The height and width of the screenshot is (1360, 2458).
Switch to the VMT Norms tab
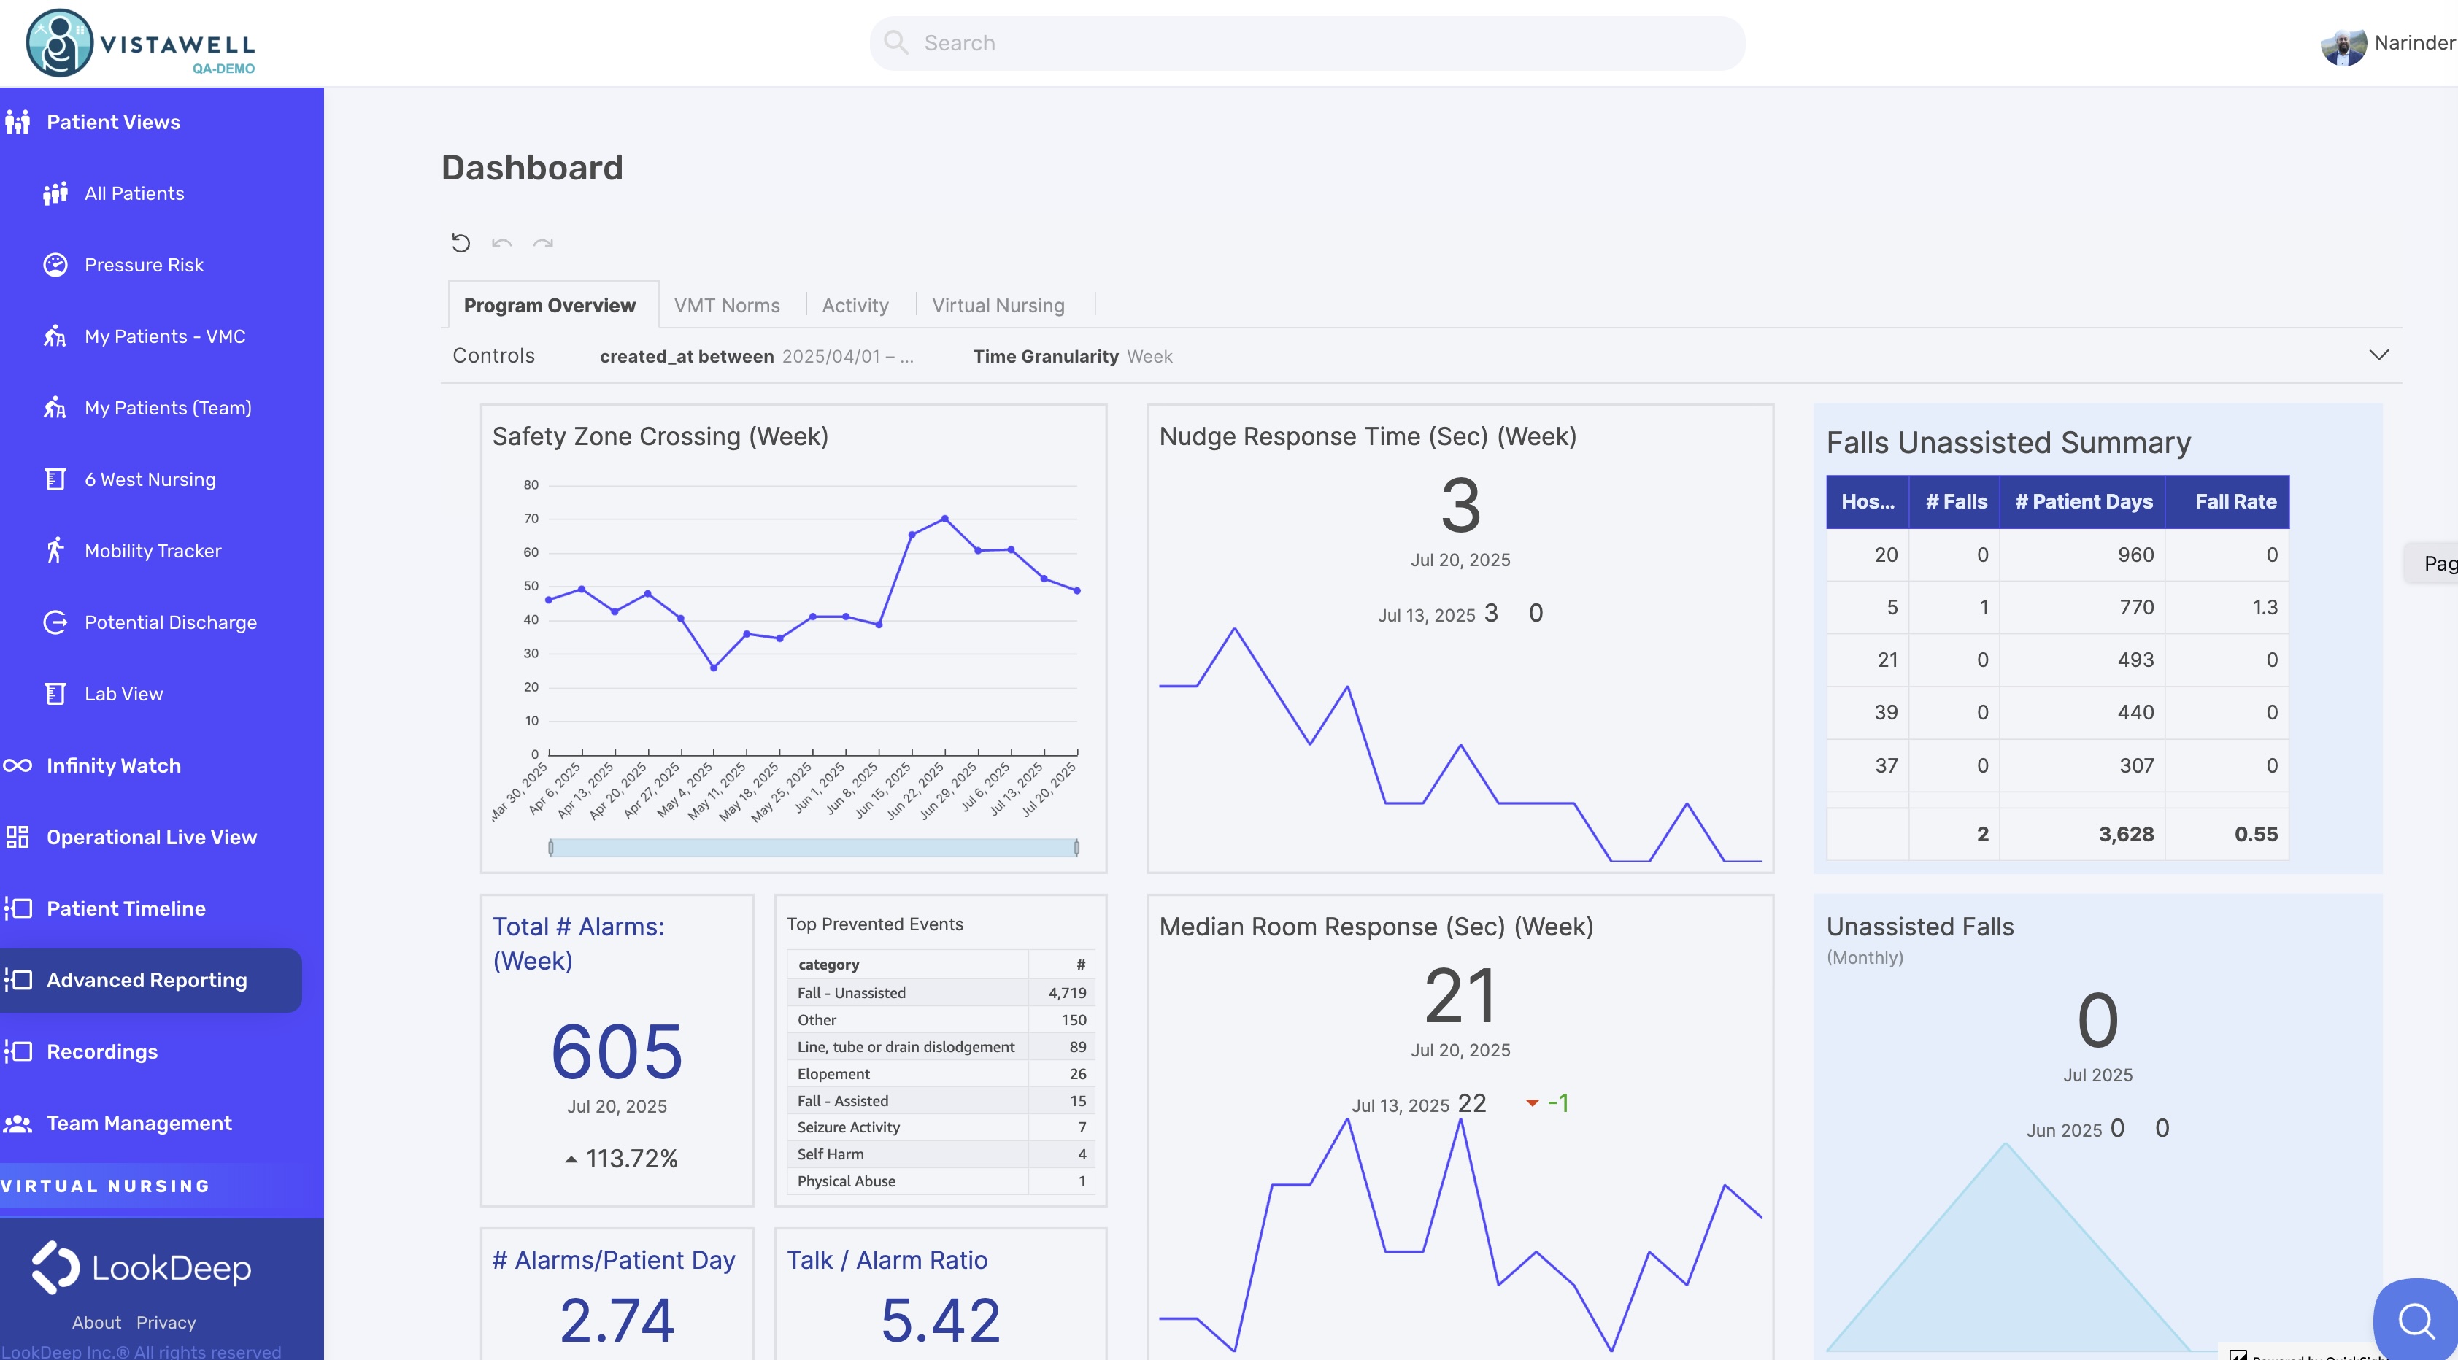727,304
